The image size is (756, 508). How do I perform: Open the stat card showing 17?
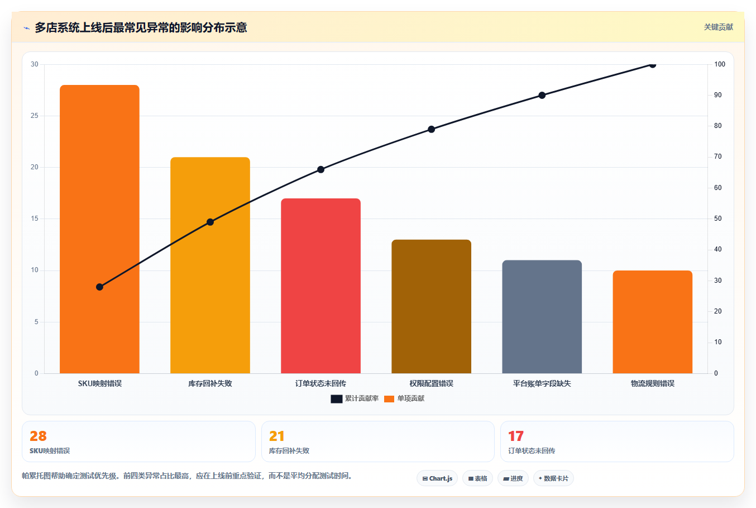coord(617,441)
